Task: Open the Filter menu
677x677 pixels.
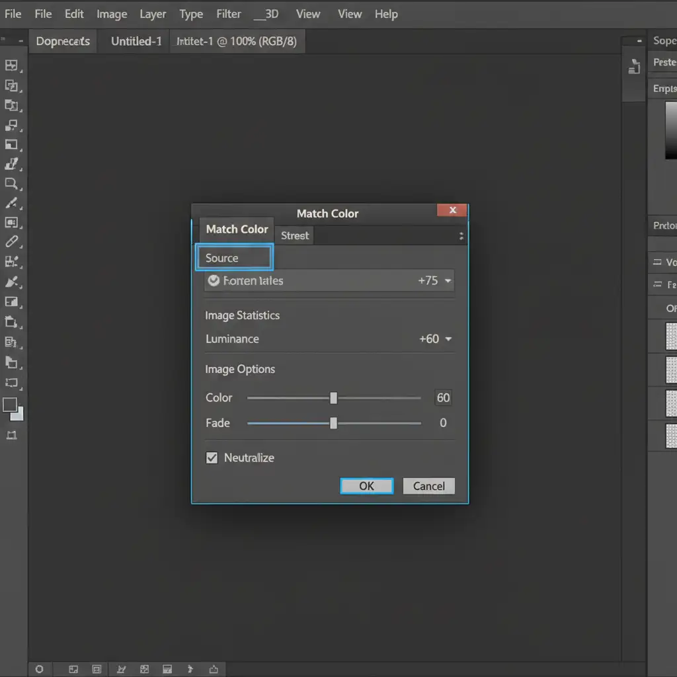Action: (229, 14)
